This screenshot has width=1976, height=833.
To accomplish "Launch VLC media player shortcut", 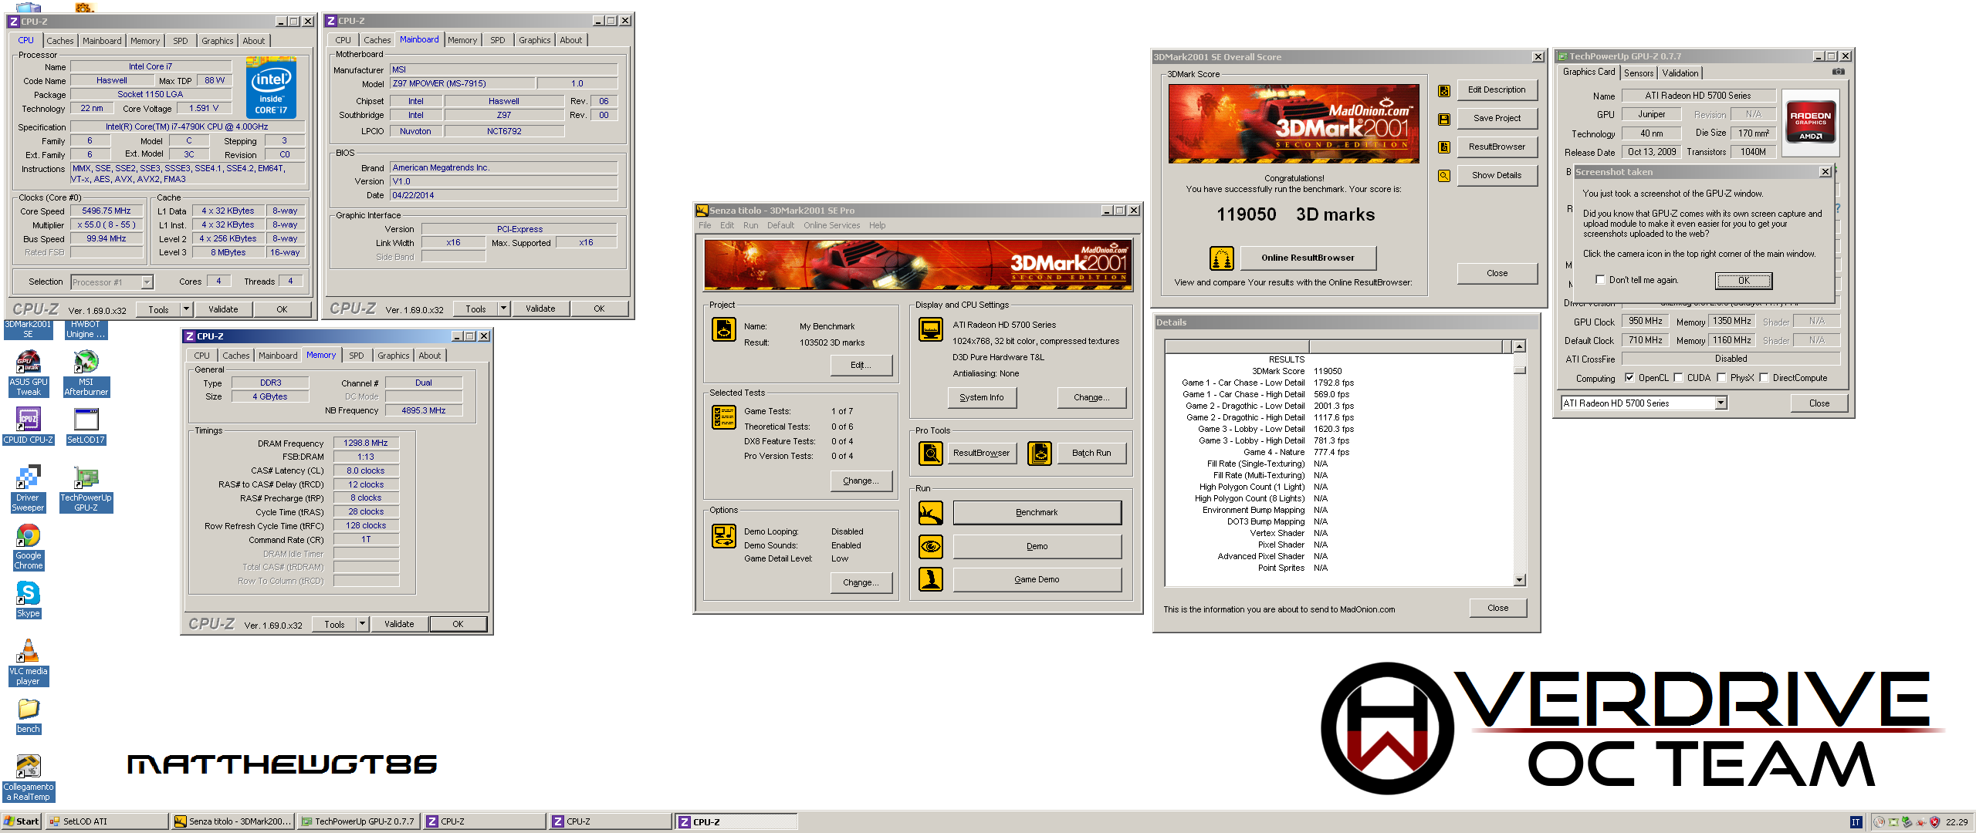I will click(x=29, y=663).
